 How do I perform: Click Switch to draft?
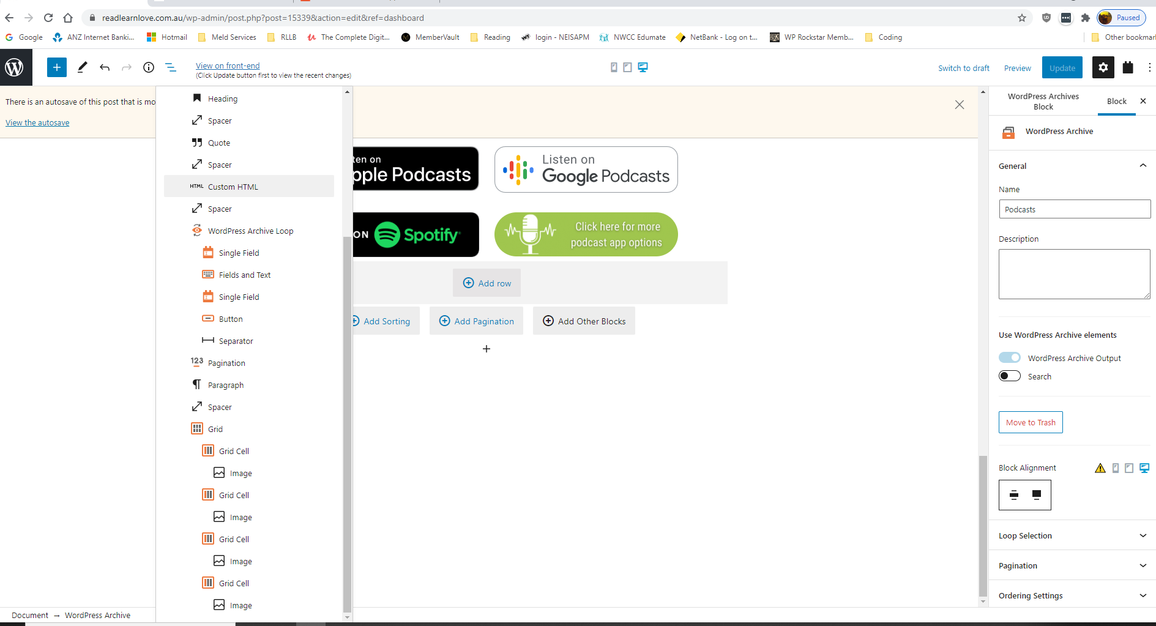pyautogui.click(x=964, y=68)
